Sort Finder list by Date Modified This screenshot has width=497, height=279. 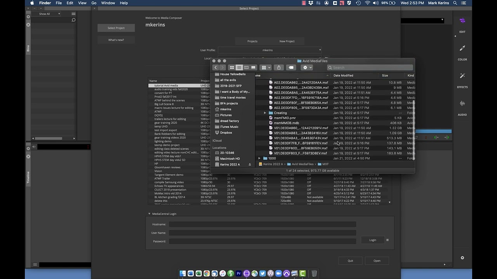[x=343, y=76]
